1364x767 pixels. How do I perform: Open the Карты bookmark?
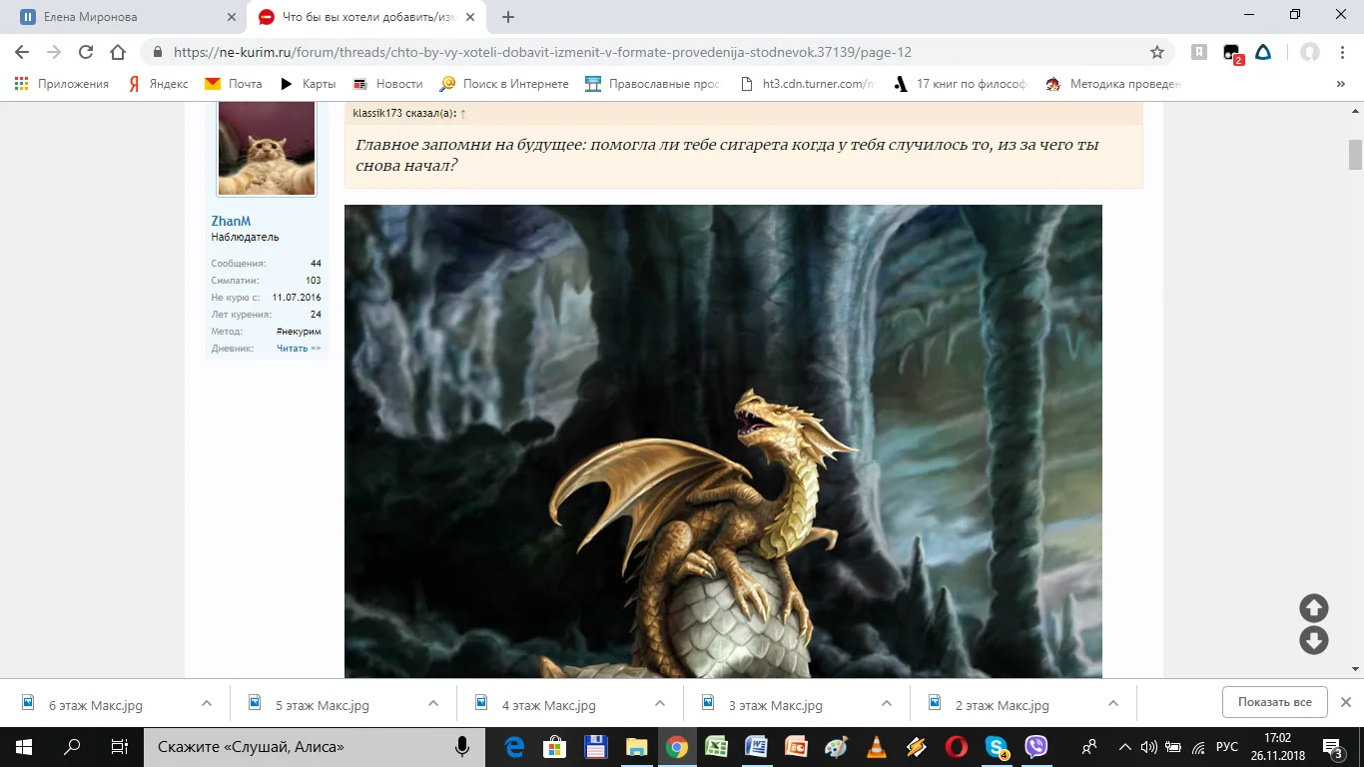308,84
